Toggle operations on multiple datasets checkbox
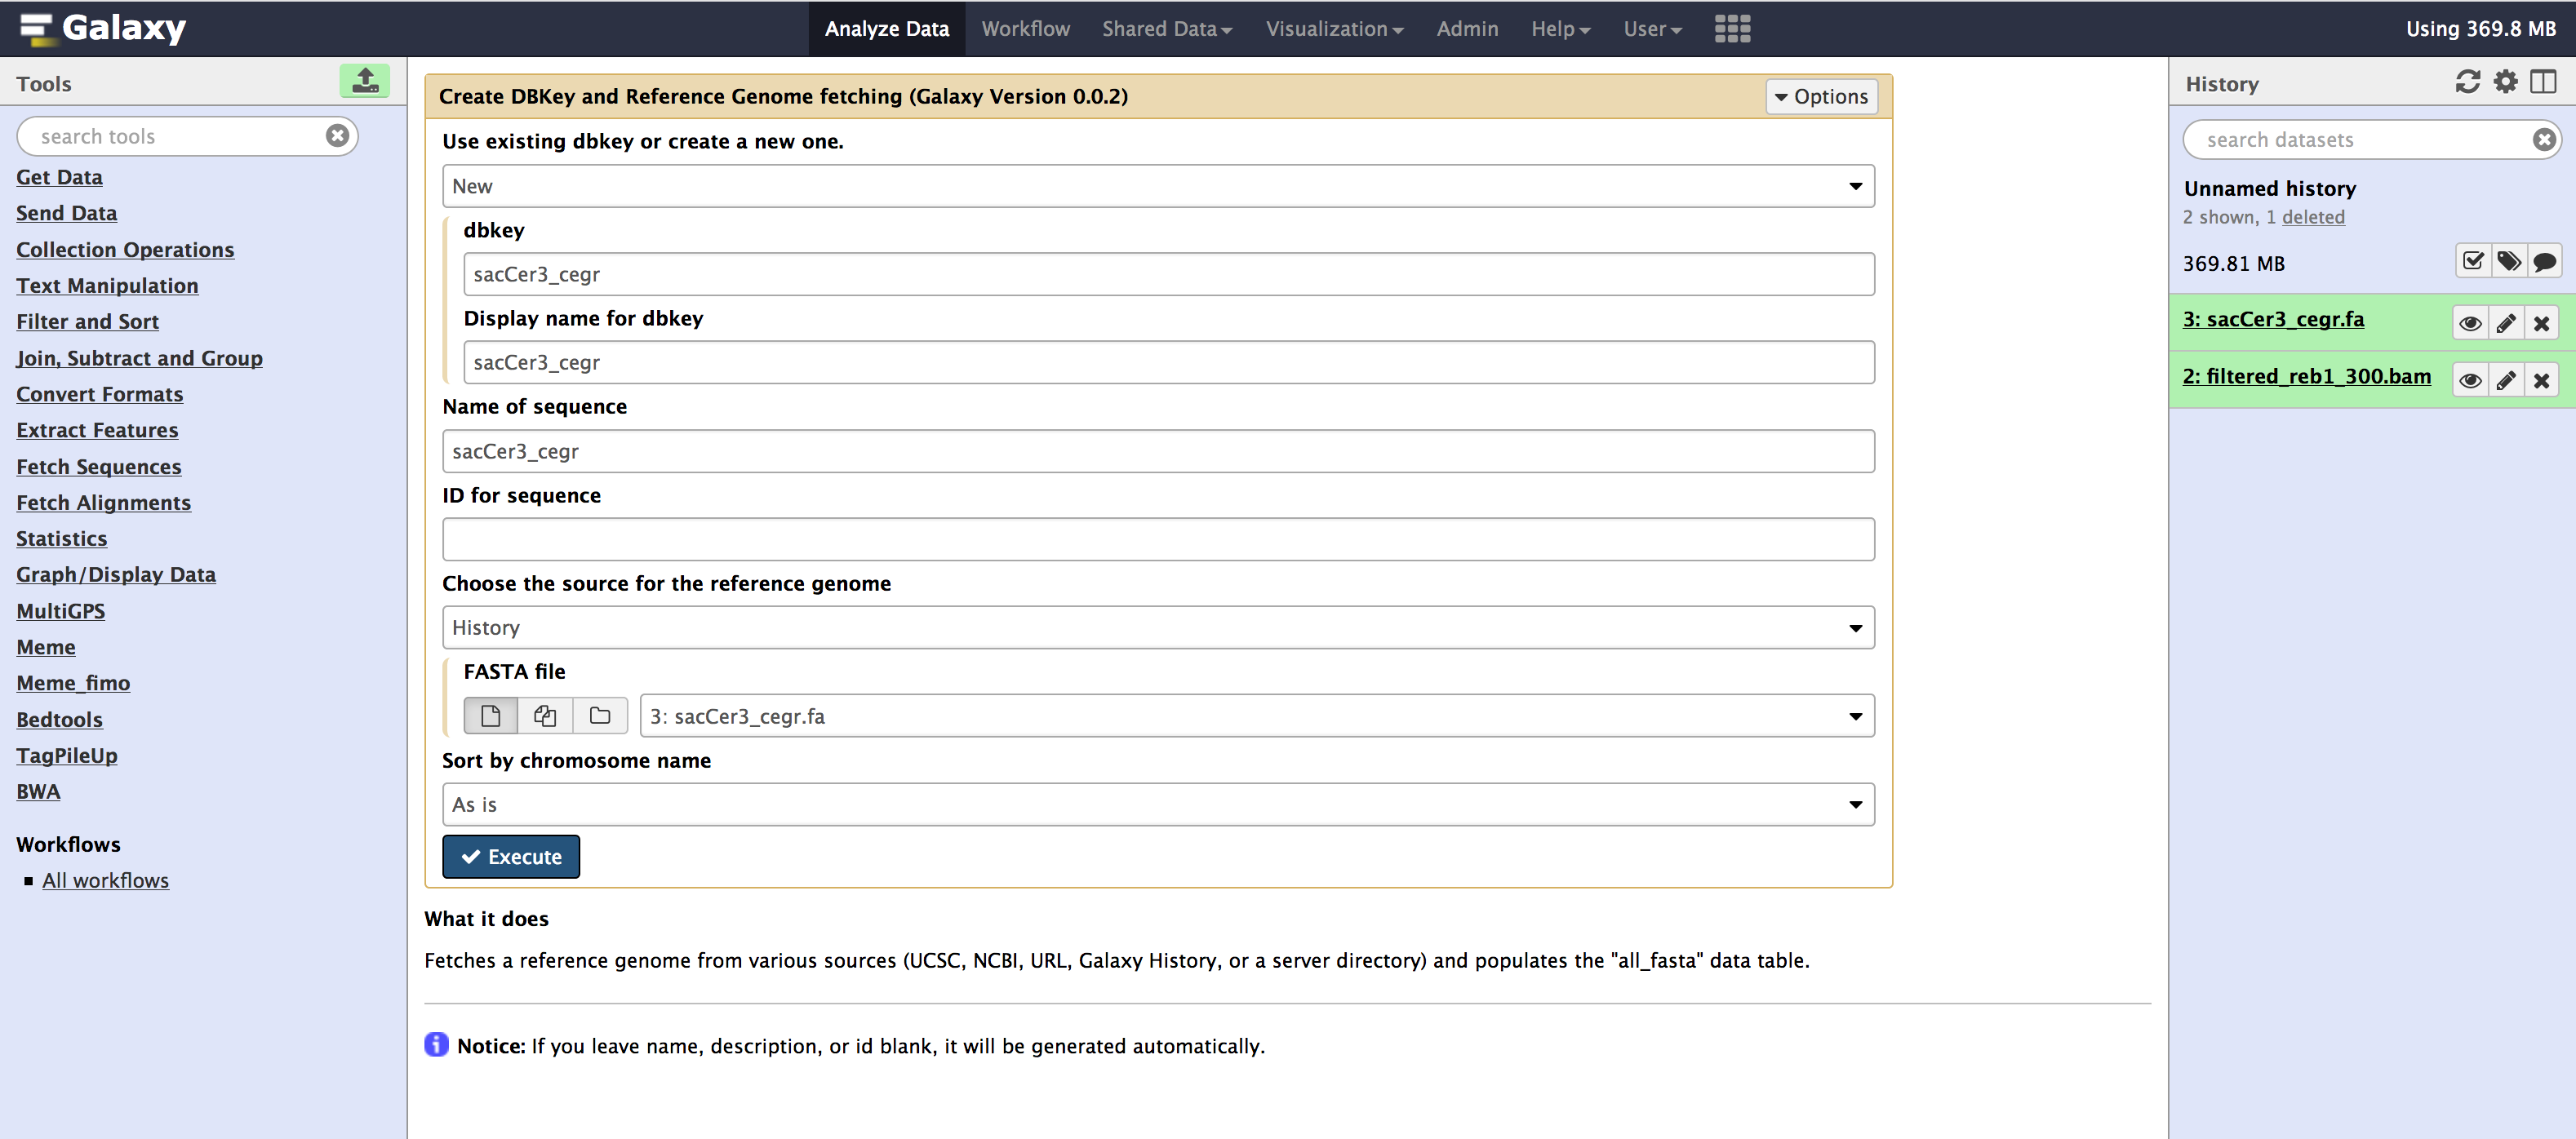 [x=2473, y=262]
